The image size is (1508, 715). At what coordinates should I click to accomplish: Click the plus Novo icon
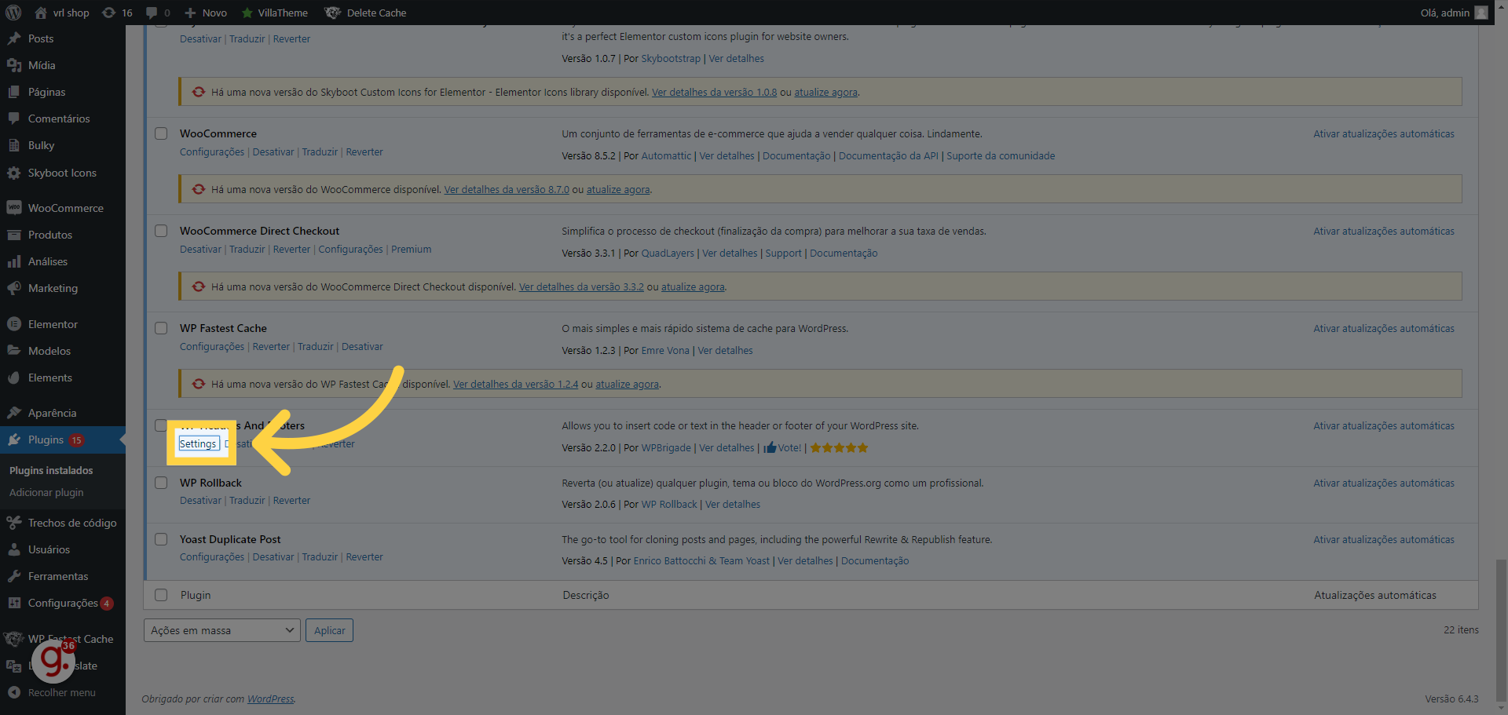pos(190,13)
